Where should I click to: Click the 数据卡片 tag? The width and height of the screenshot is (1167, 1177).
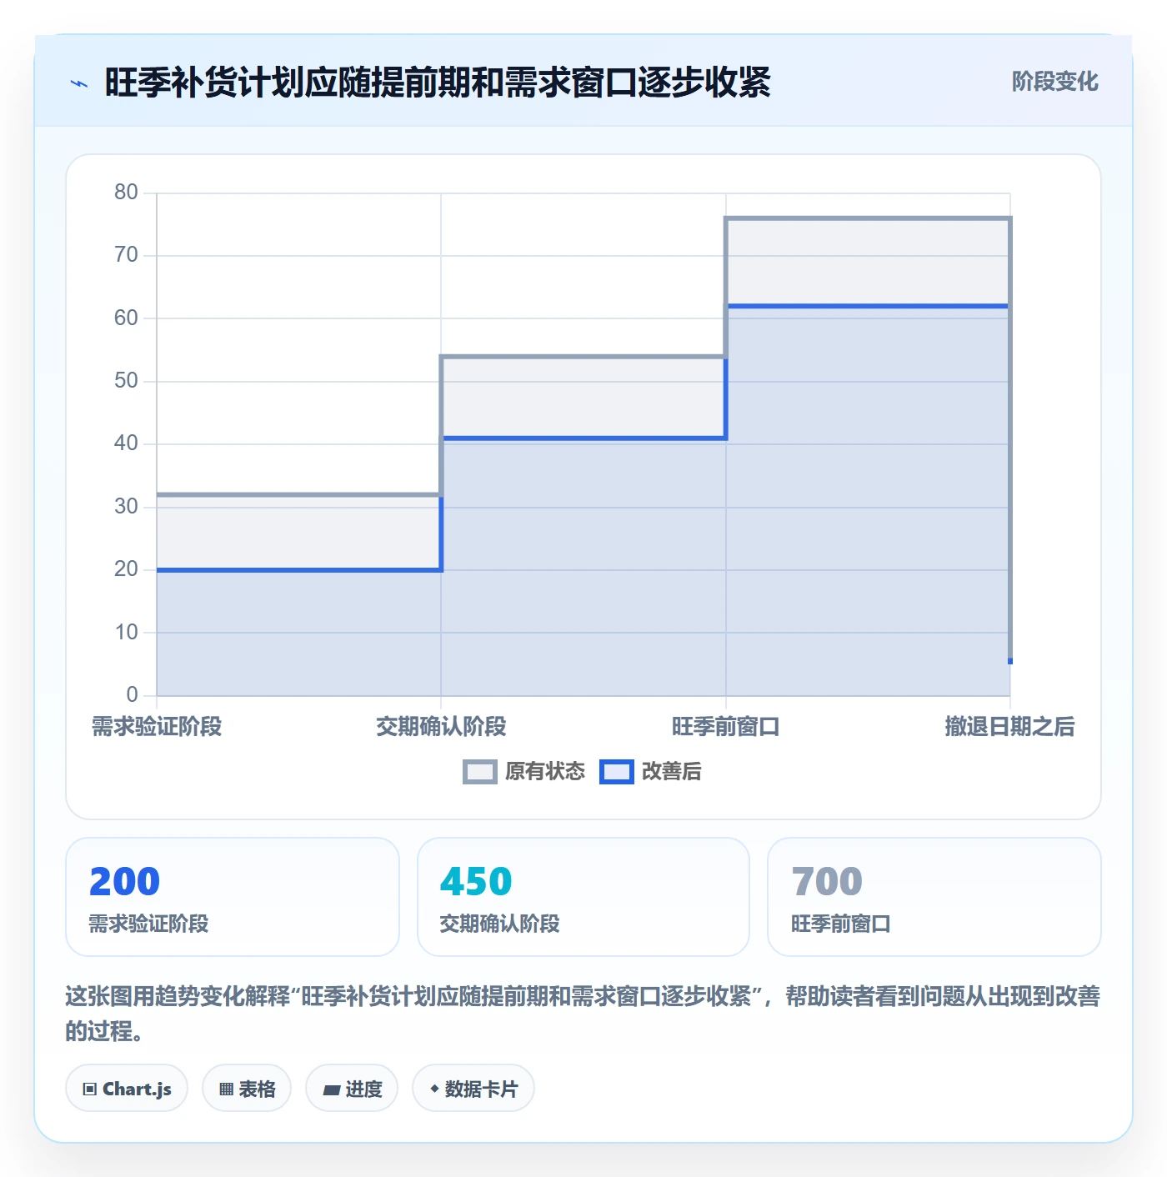coord(473,1089)
